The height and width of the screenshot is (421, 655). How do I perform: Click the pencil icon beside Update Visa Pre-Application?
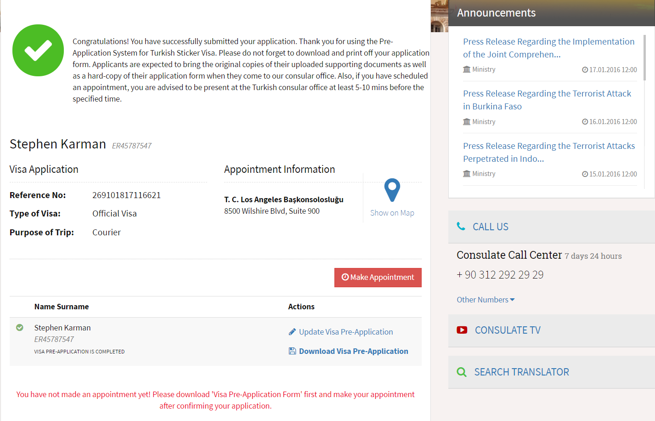292,332
